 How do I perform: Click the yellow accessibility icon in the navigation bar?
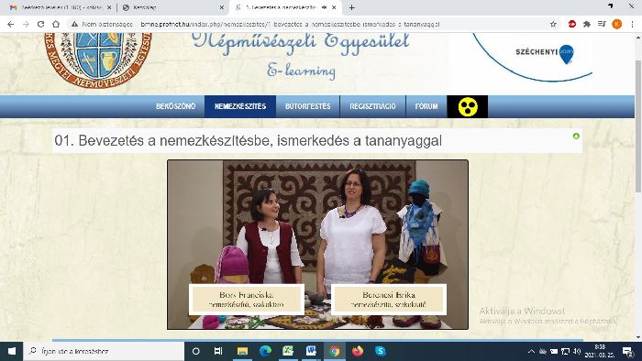coord(467,106)
